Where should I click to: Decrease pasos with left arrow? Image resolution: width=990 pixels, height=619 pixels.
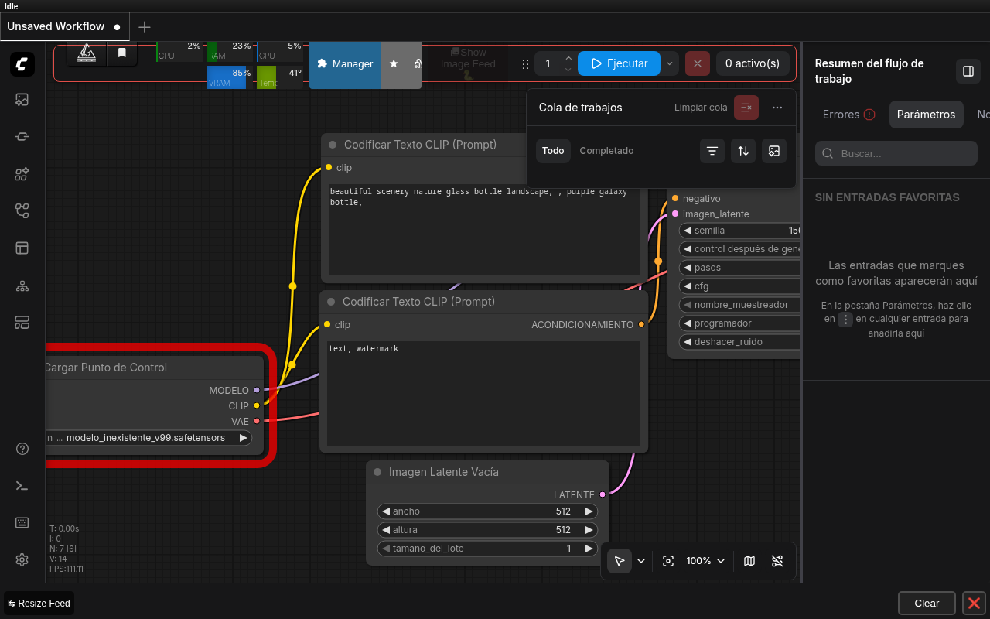(687, 268)
